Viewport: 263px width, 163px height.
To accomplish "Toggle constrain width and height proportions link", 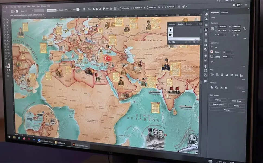I will click(x=245, y=29).
